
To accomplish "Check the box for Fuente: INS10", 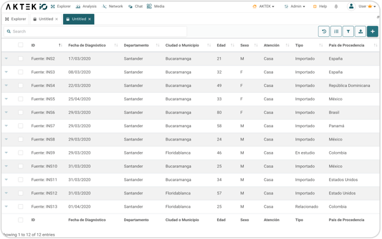I will [20, 167].
